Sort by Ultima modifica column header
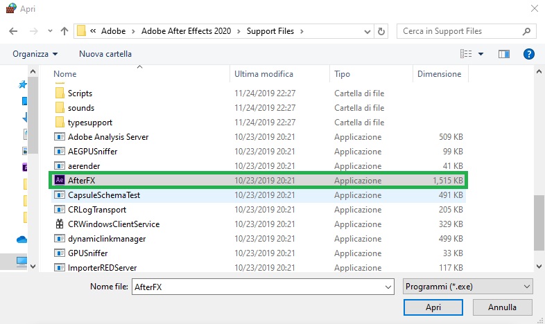 pos(263,74)
